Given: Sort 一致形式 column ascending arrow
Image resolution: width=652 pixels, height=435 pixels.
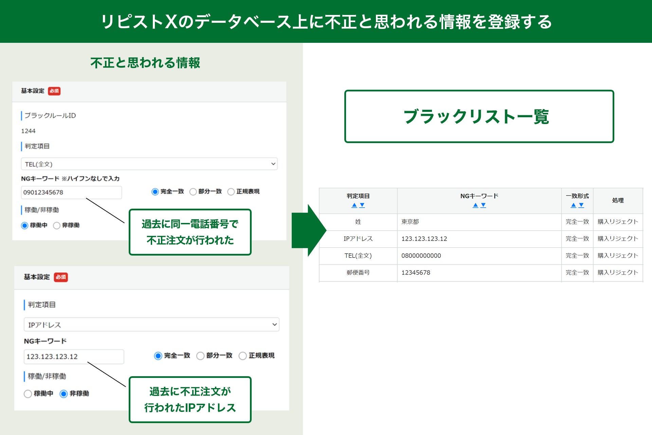Looking at the screenshot, I should point(574,205).
